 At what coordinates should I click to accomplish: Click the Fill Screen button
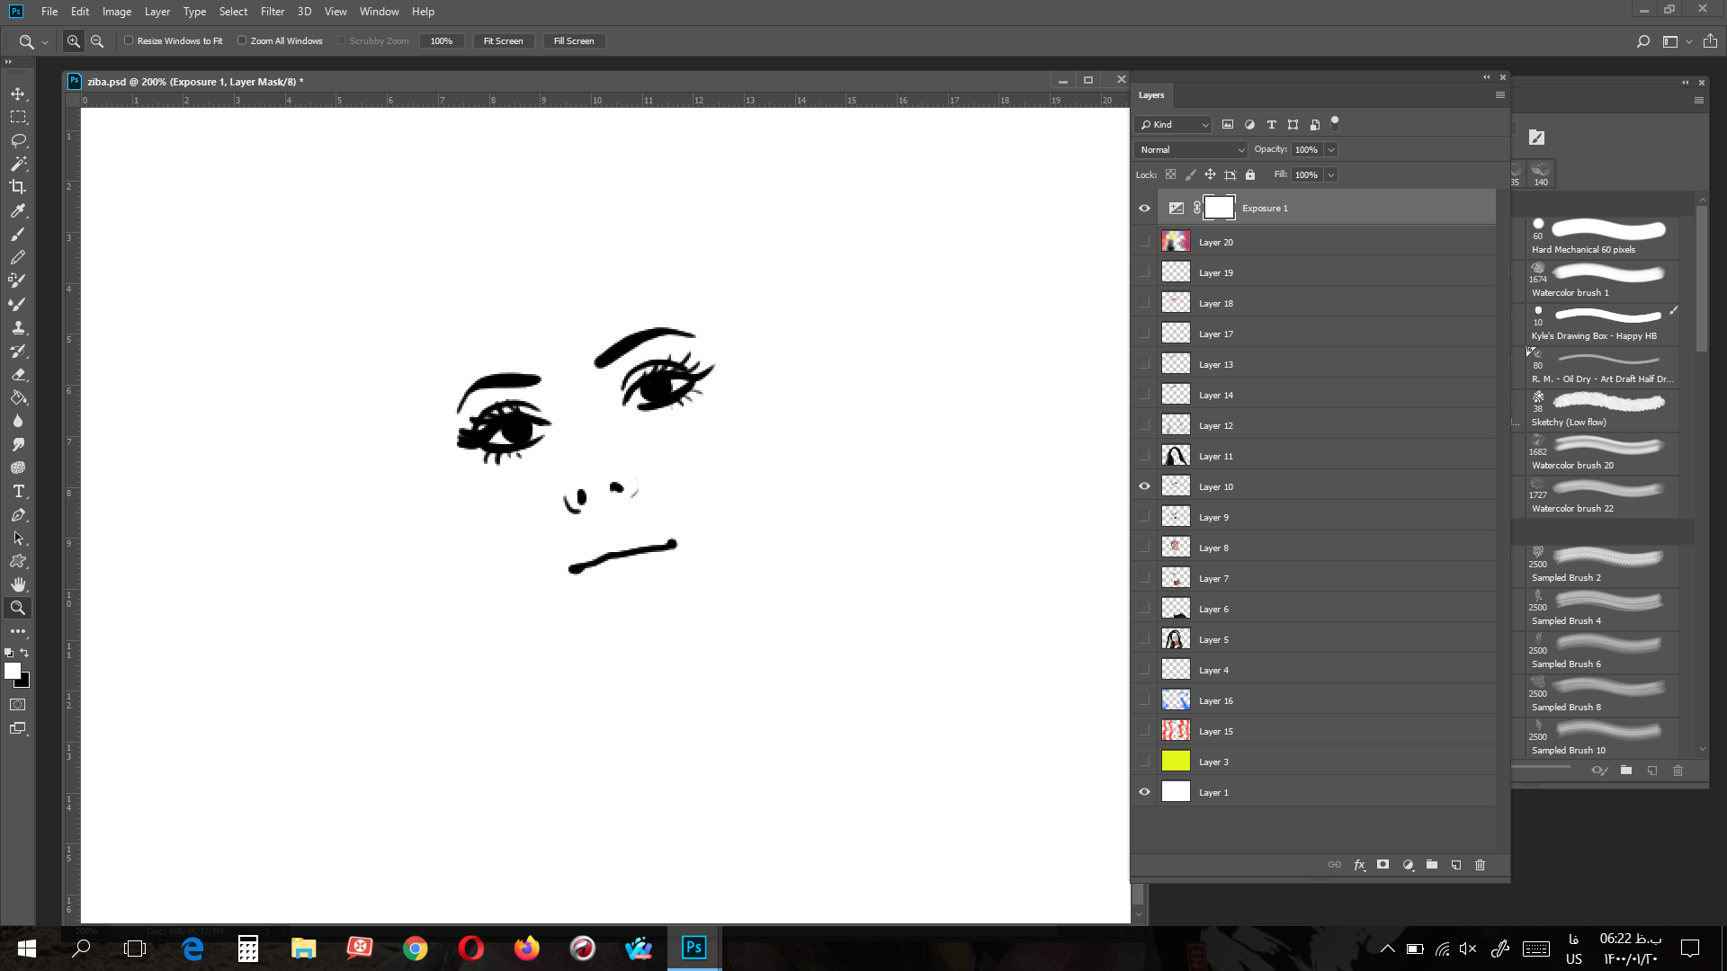tap(574, 41)
